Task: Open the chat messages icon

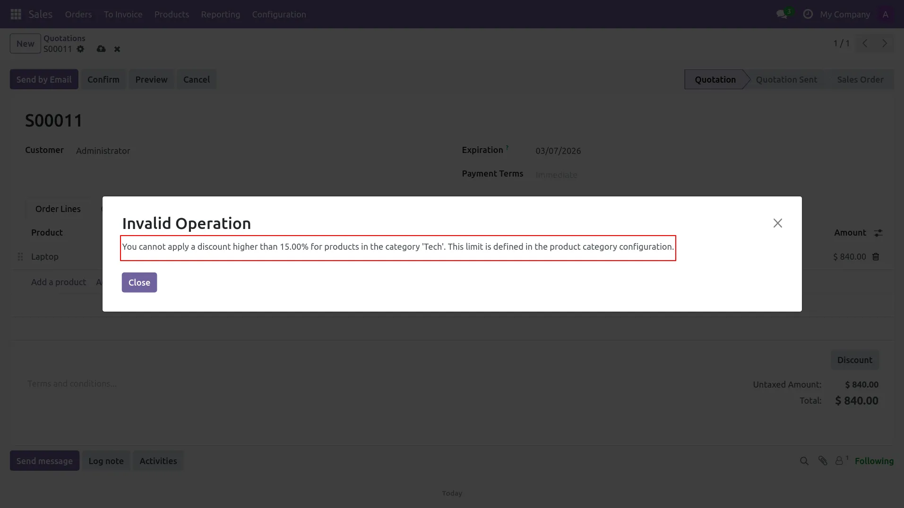Action: (x=782, y=14)
